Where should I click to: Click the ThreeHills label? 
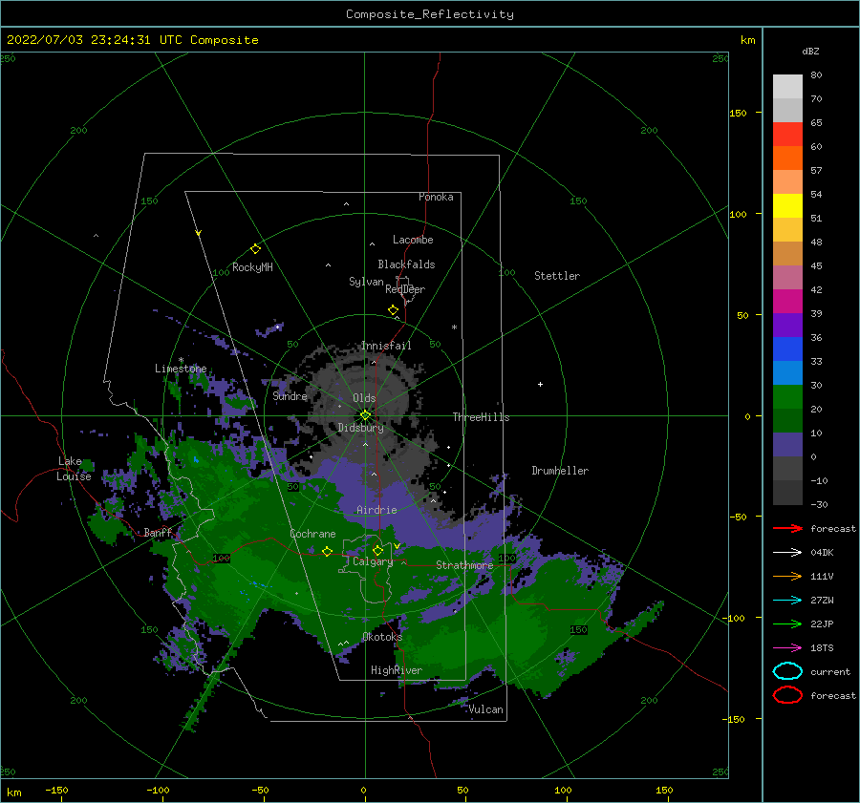(x=481, y=417)
